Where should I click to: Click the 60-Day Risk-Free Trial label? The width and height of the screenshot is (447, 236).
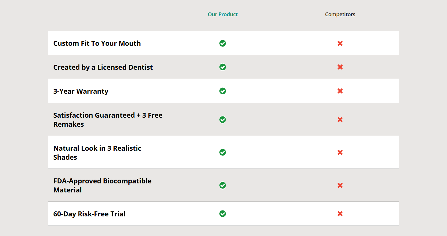pos(89,214)
